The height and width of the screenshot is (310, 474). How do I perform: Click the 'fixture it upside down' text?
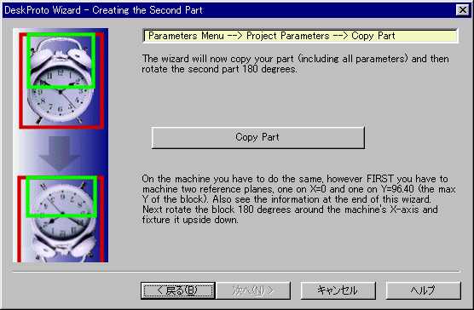click(190, 220)
